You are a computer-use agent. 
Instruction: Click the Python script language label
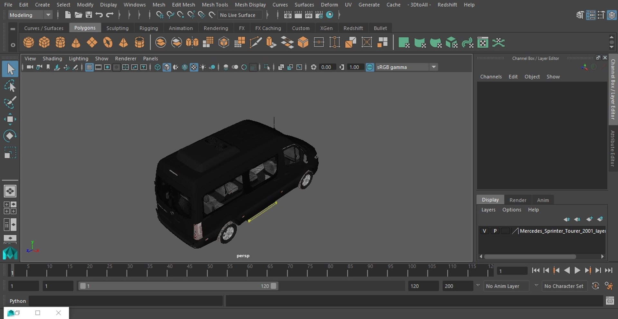17,301
